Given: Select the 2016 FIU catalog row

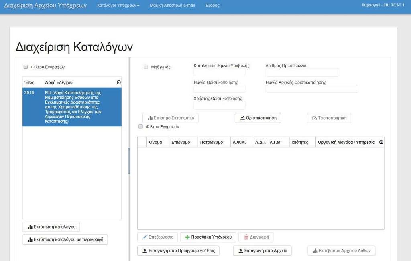Looking at the screenshot, I should 72,107.
